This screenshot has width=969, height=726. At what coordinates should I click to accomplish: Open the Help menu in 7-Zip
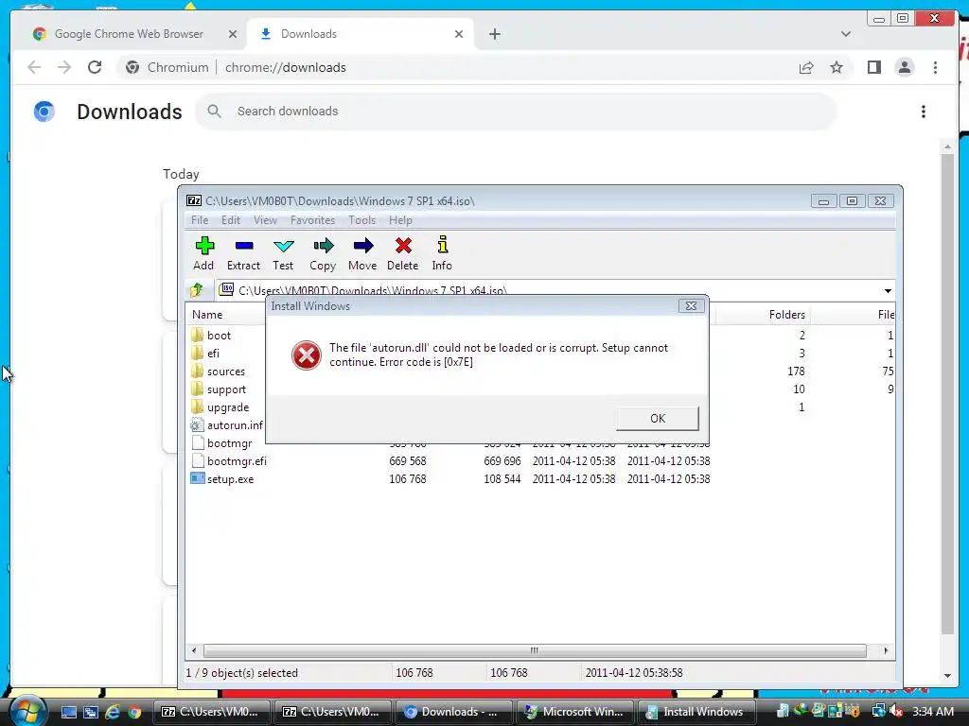pyautogui.click(x=400, y=220)
